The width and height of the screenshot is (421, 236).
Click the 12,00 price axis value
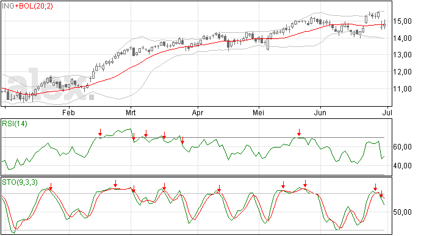tap(402, 72)
